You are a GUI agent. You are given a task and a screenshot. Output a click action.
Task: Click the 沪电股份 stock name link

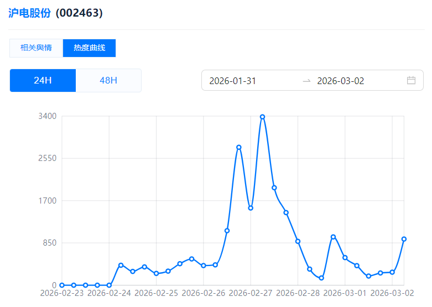(30, 13)
